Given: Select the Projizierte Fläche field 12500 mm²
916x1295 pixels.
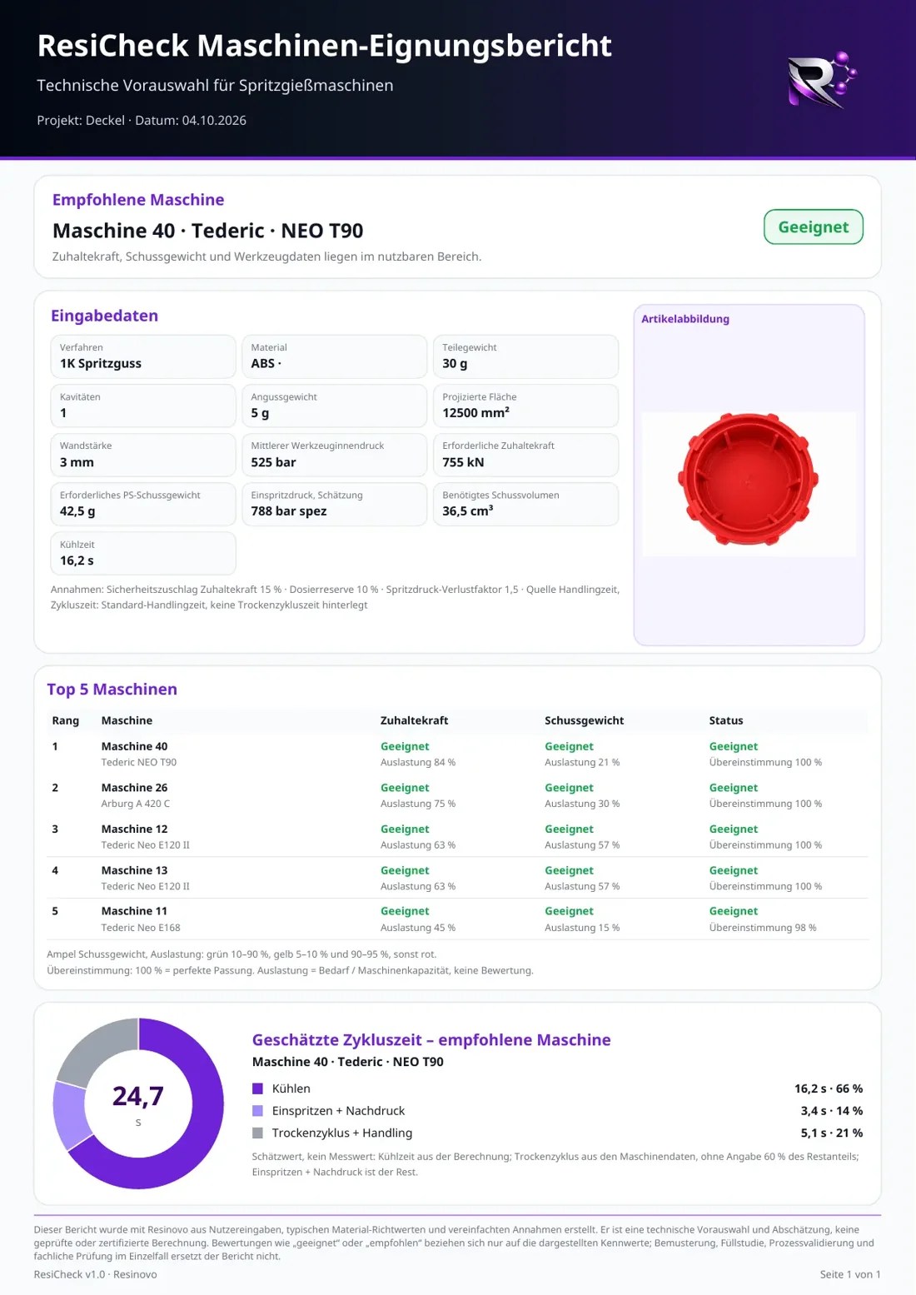Looking at the screenshot, I should click(525, 406).
